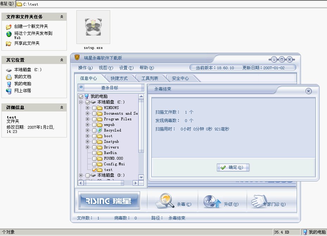Click the tree vertical scrollbar up arrow
This screenshot has width=327, height=236.
point(141,96)
